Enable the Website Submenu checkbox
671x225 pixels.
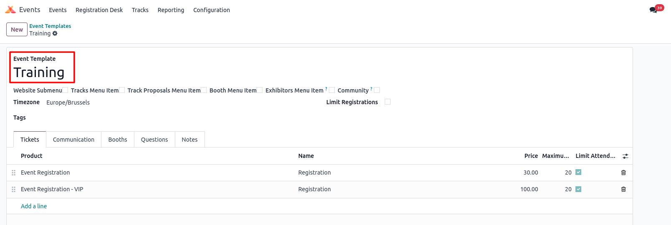65,90
